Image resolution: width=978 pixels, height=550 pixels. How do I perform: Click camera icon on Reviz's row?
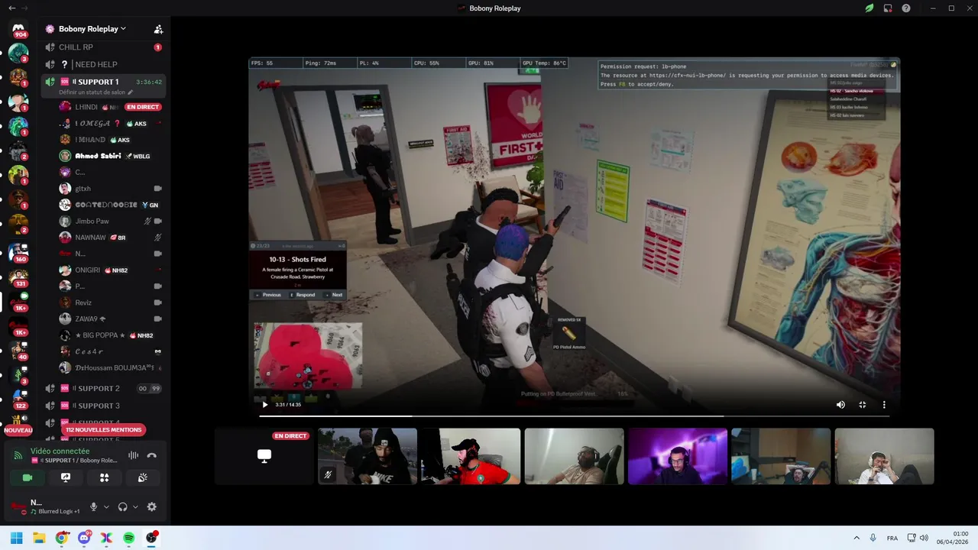[x=158, y=302]
